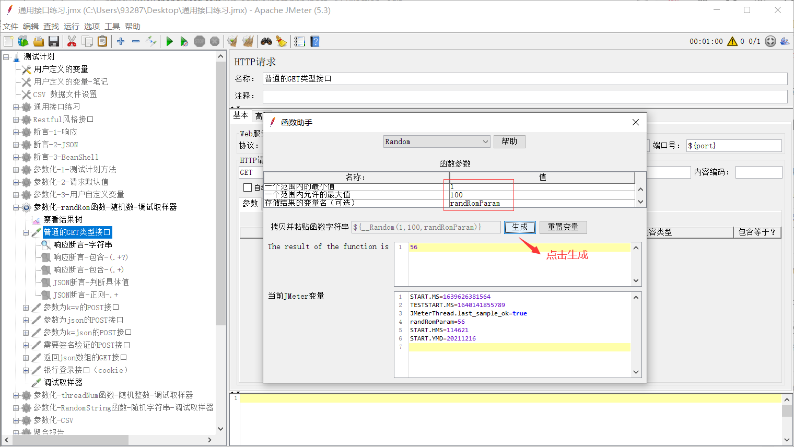
Task: Click the randRomParam variable name cell
Action: (542, 203)
